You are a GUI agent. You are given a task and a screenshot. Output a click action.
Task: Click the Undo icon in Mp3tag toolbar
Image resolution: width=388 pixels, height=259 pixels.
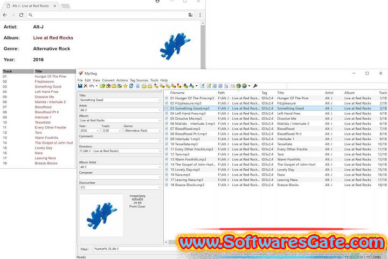coord(92,86)
